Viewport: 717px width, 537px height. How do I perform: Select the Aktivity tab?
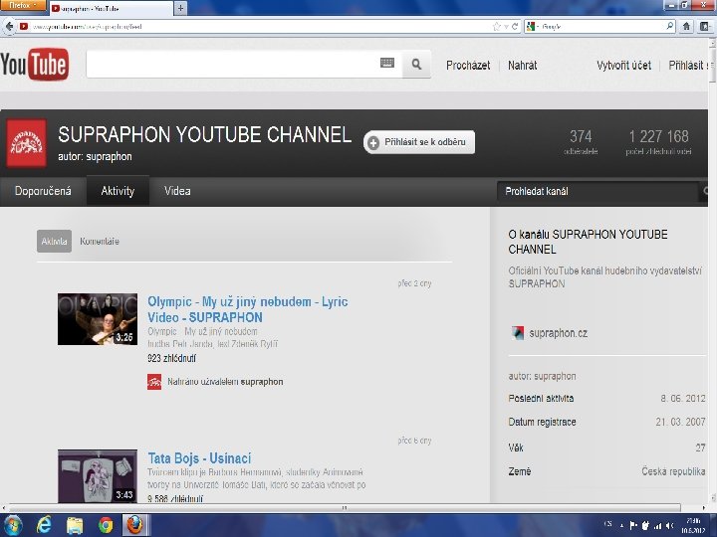(118, 191)
